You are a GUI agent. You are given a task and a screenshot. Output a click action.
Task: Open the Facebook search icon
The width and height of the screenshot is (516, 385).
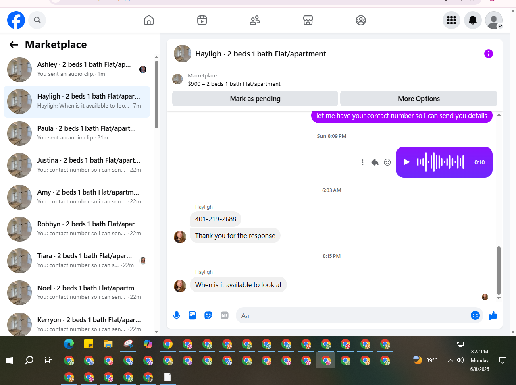(x=37, y=20)
